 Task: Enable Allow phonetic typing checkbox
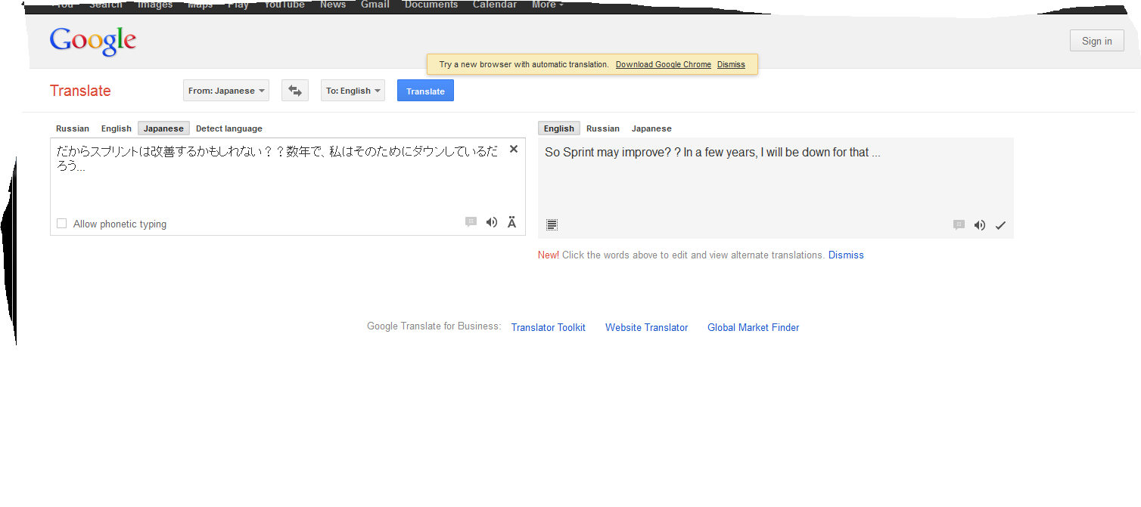(62, 224)
